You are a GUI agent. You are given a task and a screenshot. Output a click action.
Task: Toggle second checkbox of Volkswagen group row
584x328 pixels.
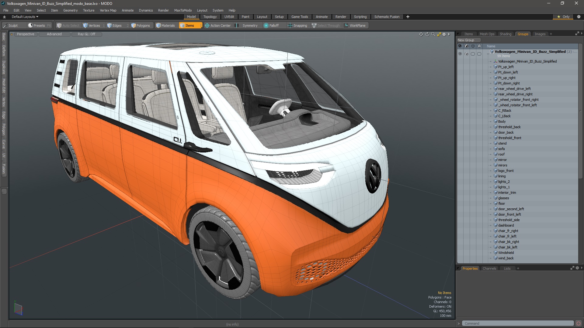479,54
